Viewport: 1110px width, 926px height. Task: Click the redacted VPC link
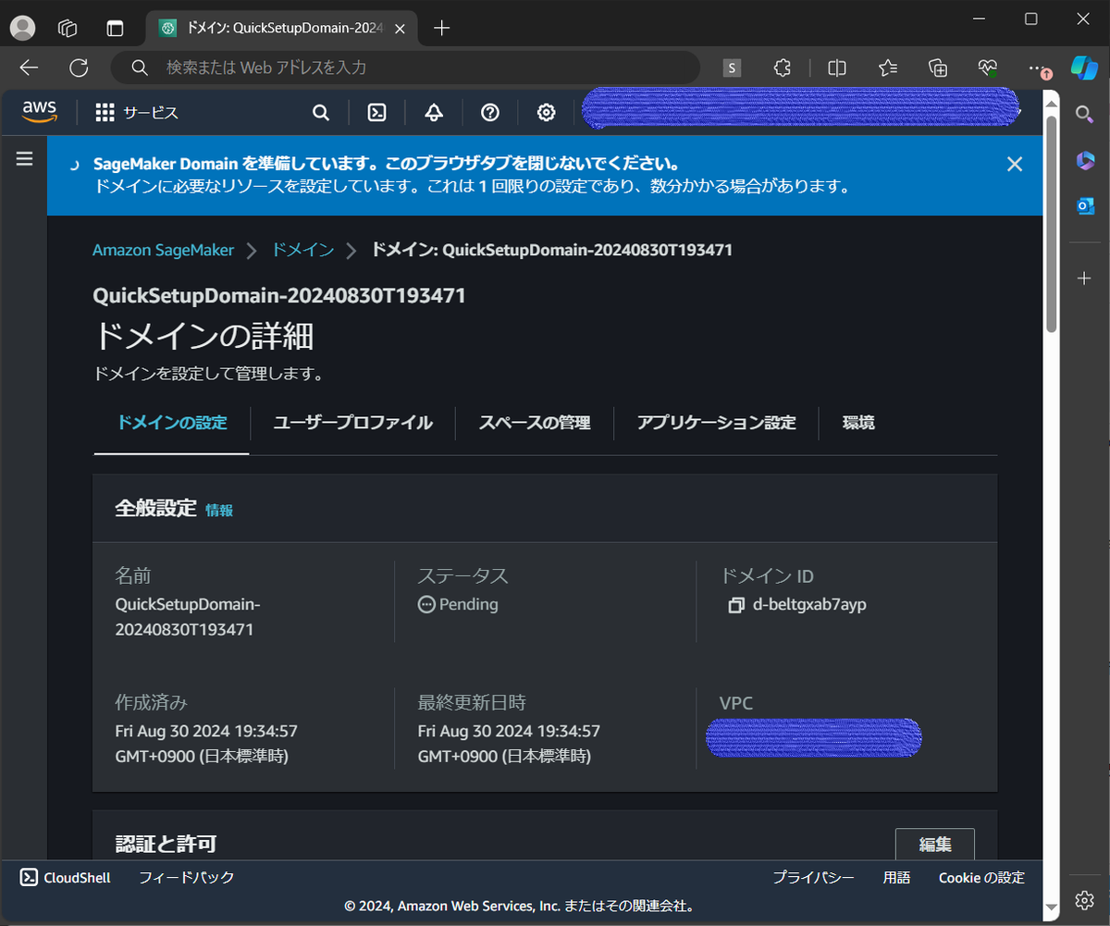814,737
